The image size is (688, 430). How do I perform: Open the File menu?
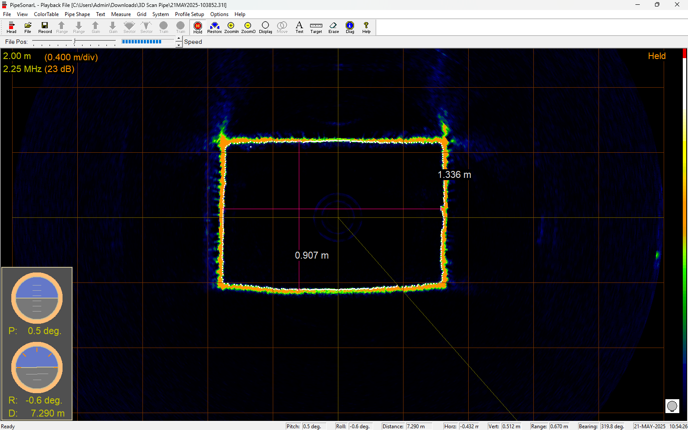tap(7, 14)
